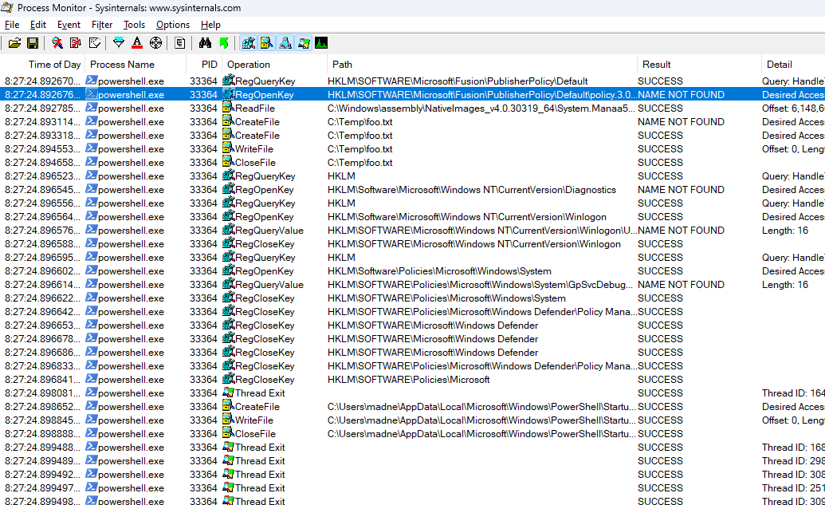Toggle Show Network Activity in the toolbar
This screenshot has width=825, height=505.
pyautogui.click(x=285, y=43)
